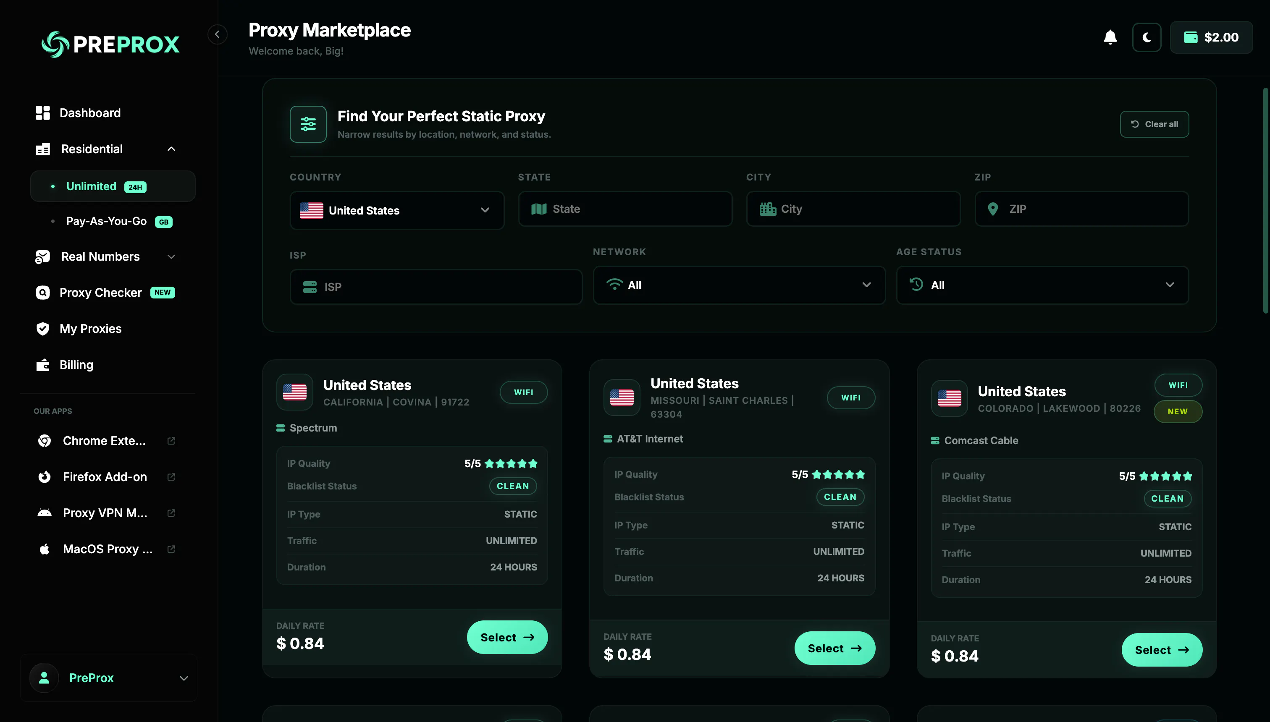Collapse the sidebar with the arrow button
The image size is (1270, 722).
coord(217,34)
